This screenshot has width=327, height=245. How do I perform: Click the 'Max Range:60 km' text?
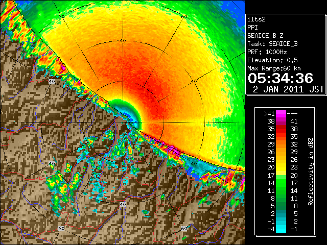tap(274, 68)
